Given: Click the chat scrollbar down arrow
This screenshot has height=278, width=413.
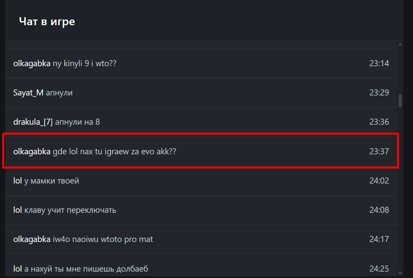Looking at the screenshot, I should pos(400,273).
